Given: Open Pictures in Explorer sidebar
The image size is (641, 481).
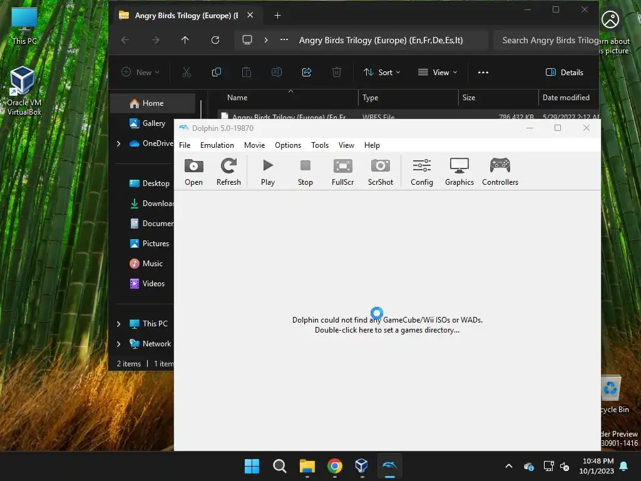Looking at the screenshot, I should click(149, 244).
